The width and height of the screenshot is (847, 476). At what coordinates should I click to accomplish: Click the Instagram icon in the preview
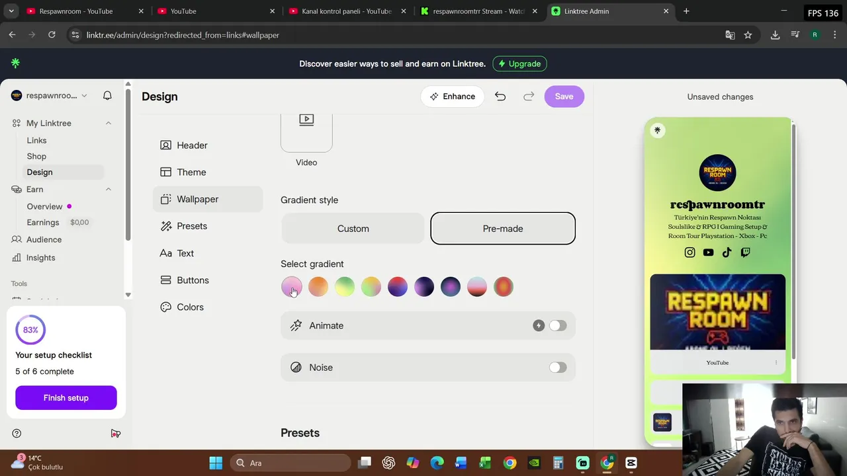pyautogui.click(x=690, y=252)
